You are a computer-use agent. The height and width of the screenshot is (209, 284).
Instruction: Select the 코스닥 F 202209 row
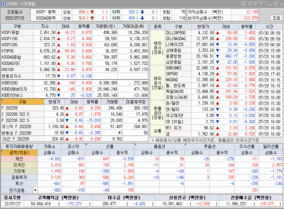point(75,127)
